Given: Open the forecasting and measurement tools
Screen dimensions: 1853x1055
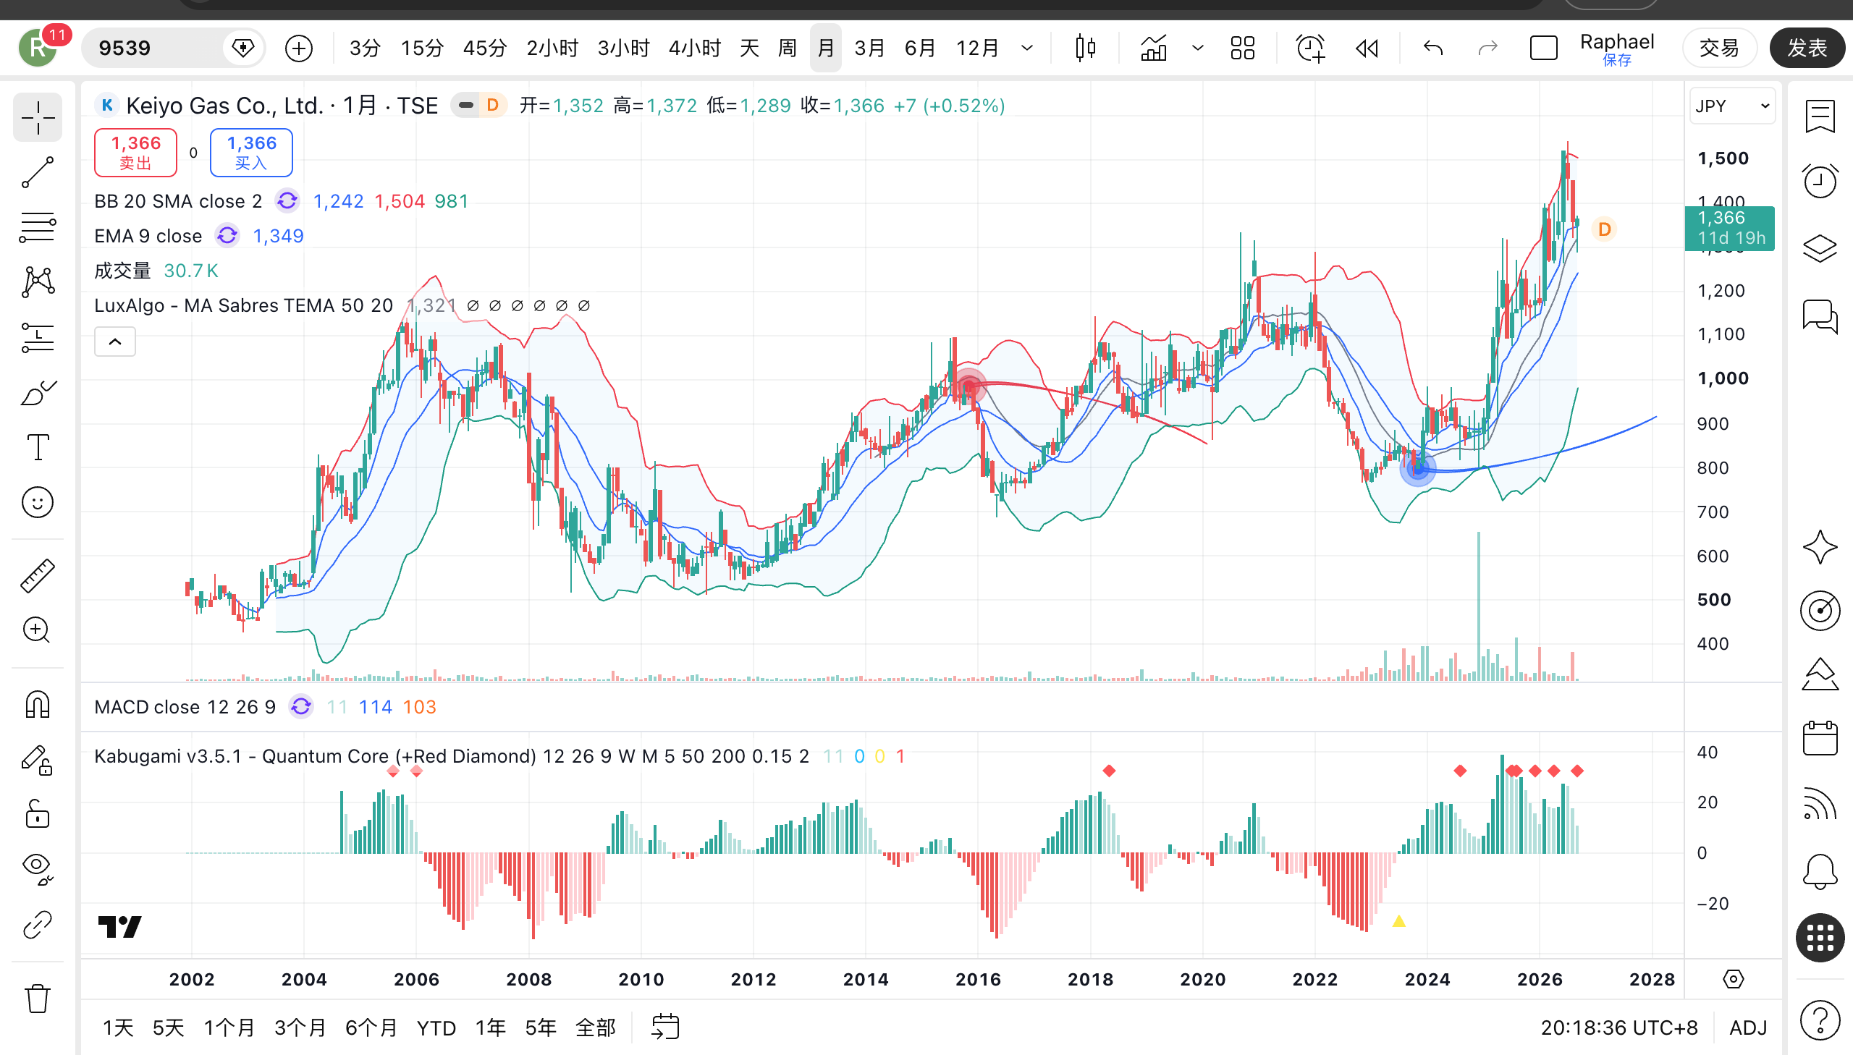Looking at the screenshot, I should point(38,337).
